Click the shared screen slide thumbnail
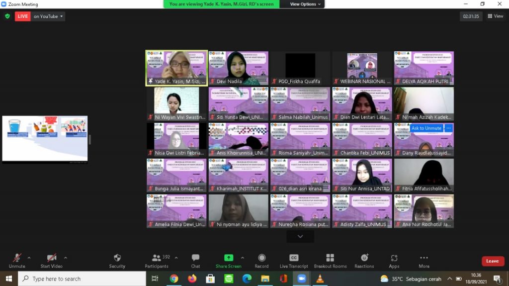 pyautogui.click(x=45, y=138)
